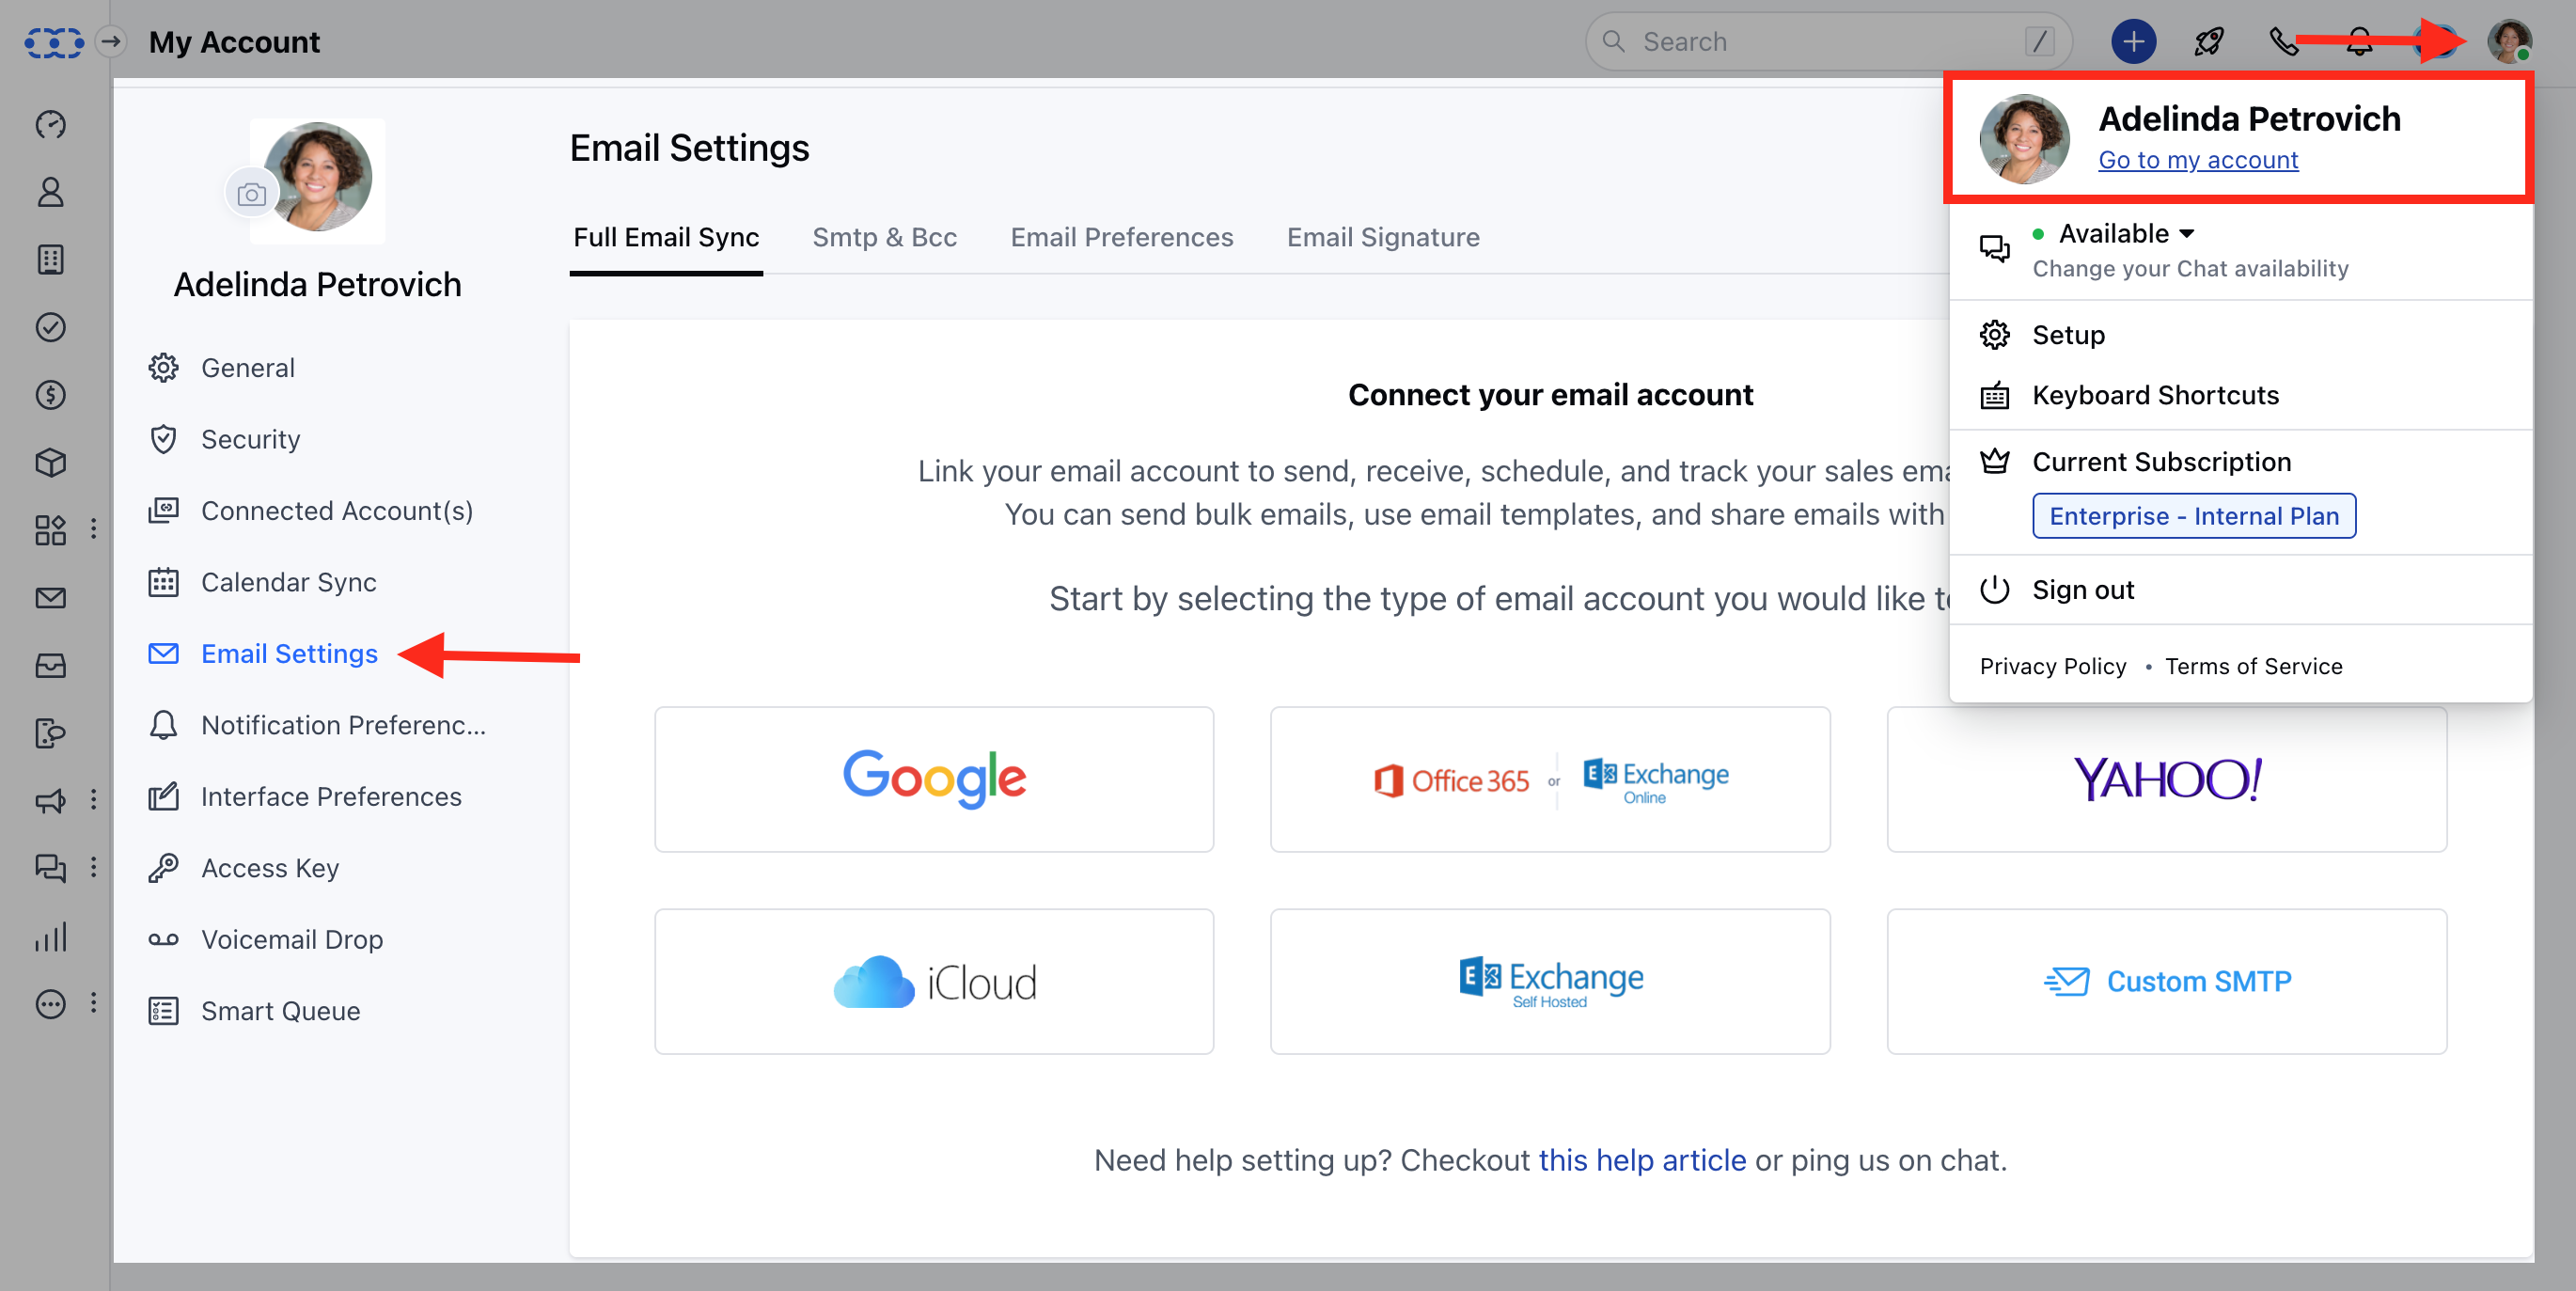Screen dimensions: 2576x1291
Task: Switch to the Smtp & Bcc tab
Action: [x=884, y=237]
